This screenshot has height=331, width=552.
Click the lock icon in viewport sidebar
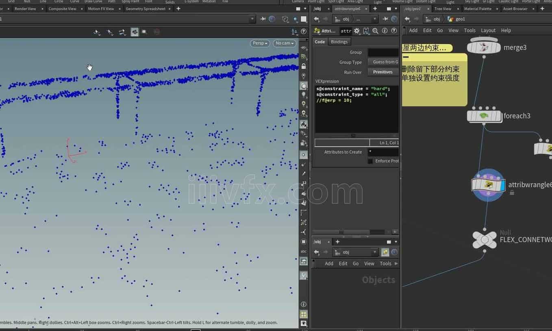click(x=304, y=66)
